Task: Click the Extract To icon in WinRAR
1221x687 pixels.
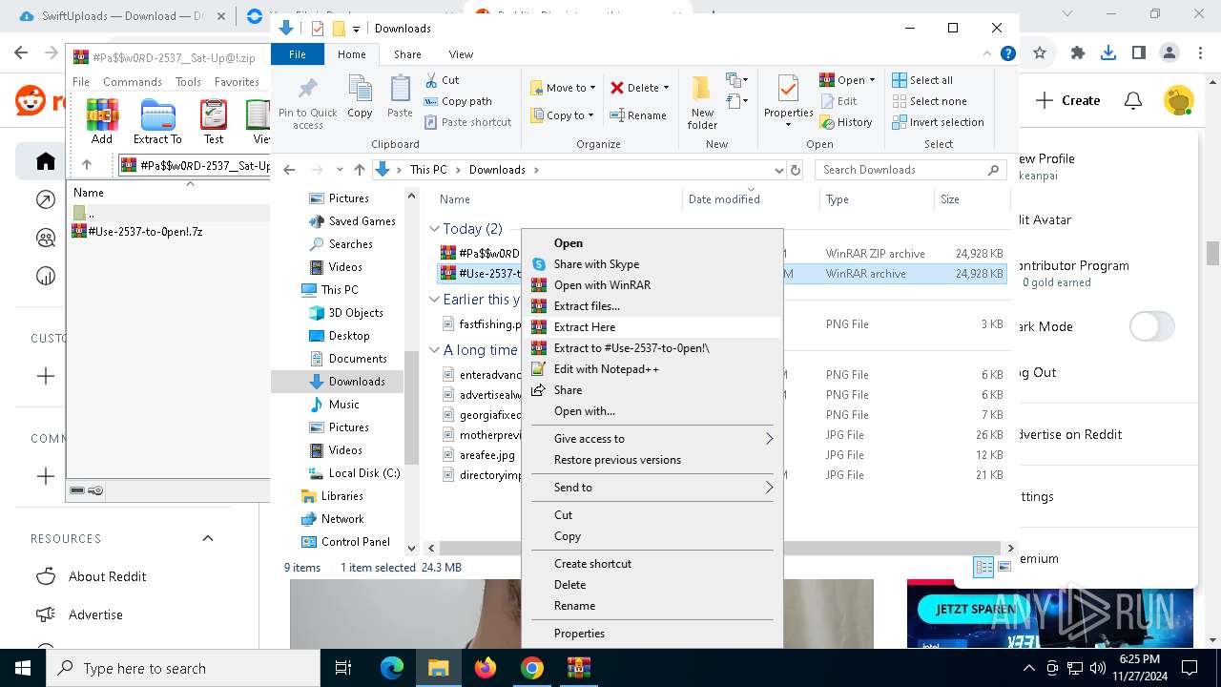Action: (x=157, y=121)
